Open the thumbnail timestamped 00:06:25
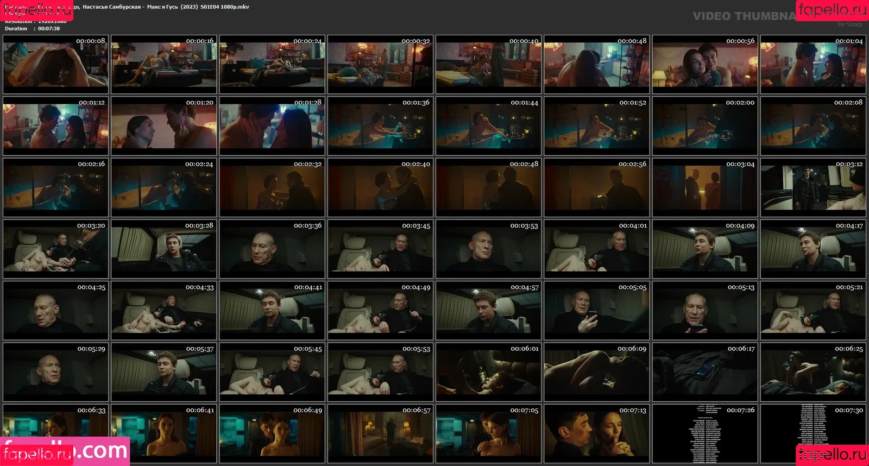Screen dimensions: 869x466 813,372
